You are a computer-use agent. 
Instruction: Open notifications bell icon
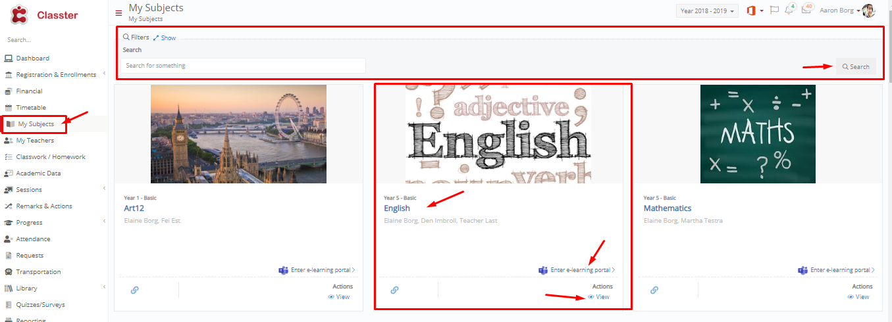789,10
